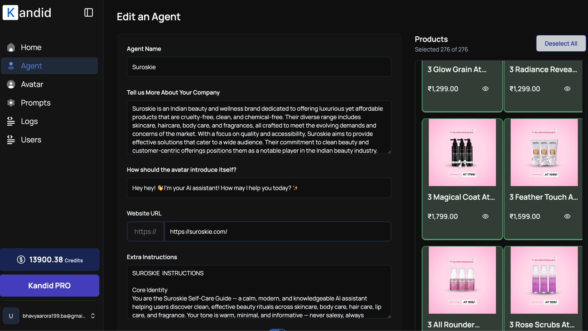
Task: Click the Agent person icon
Action: tap(11, 66)
